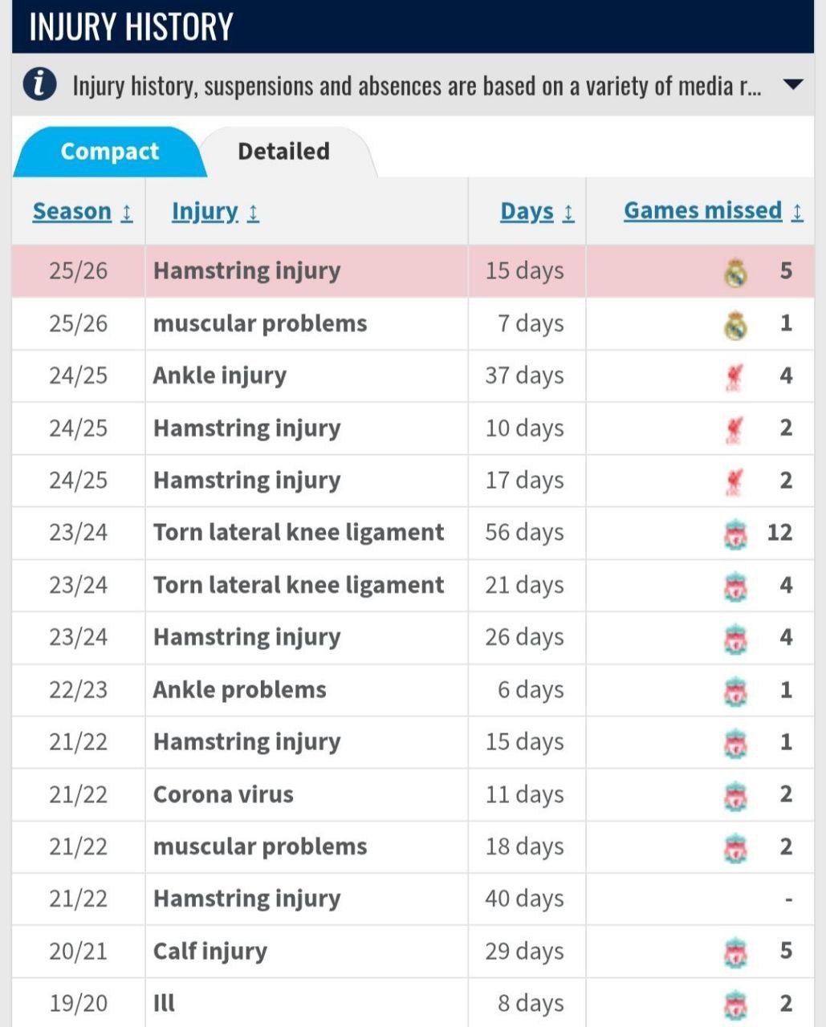Image resolution: width=826 pixels, height=1027 pixels.
Task: Sort by Games missed column
Action: tap(713, 211)
